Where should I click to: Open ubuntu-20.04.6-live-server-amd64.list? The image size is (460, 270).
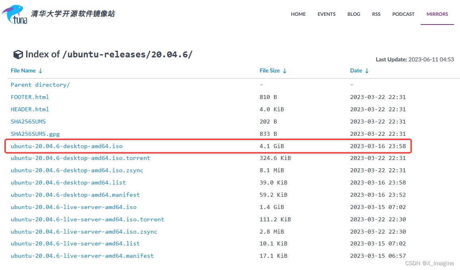tap(75, 243)
